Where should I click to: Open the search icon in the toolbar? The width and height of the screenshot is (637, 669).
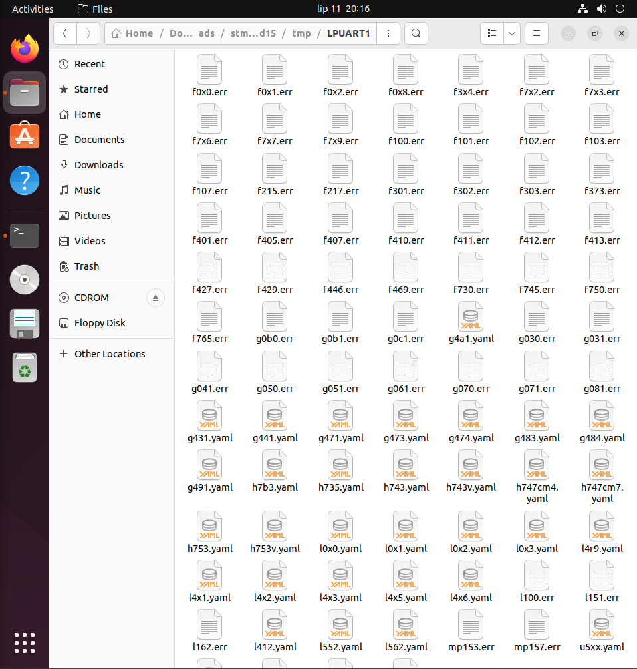416,33
